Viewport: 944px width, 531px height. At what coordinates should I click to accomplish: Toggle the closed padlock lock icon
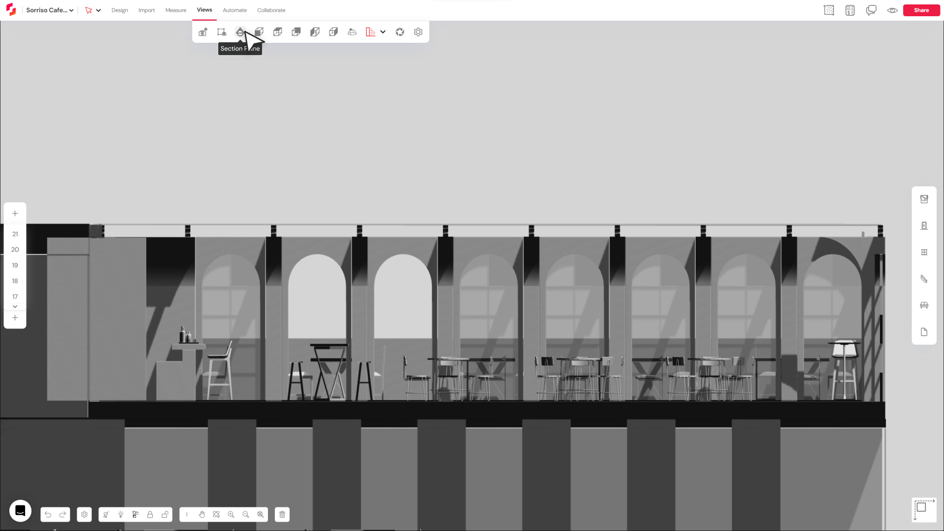(150, 514)
